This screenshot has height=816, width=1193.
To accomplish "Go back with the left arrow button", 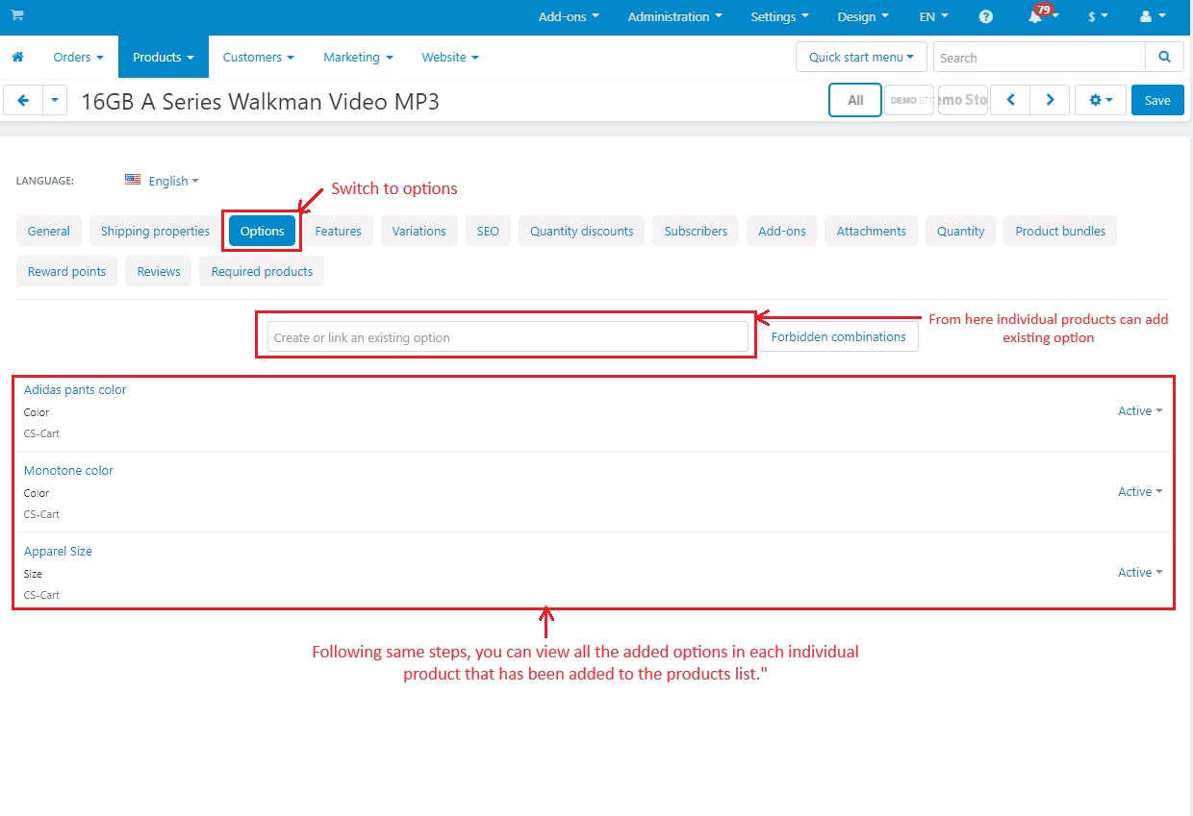I will [23, 100].
